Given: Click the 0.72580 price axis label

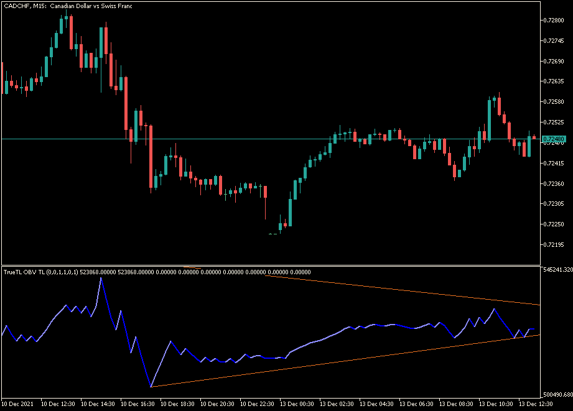Looking at the screenshot, I should pyautogui.click(x=554, y=102).
